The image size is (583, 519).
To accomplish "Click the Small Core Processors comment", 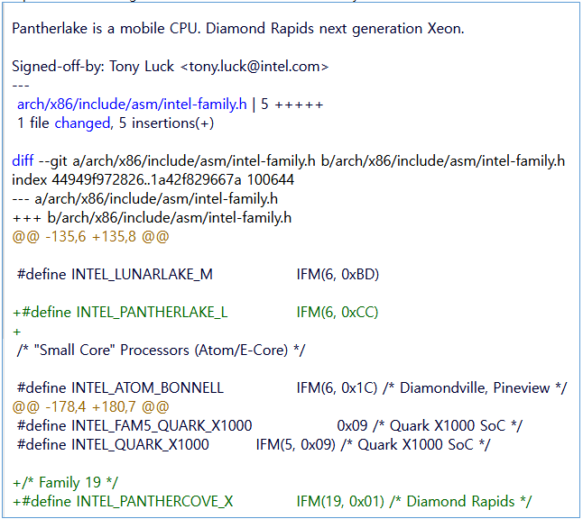I will [161, 351].
